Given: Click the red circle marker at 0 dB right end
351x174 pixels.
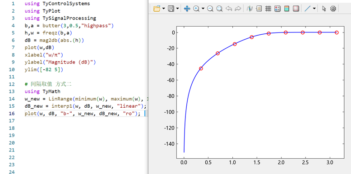Looking at the screenshot, I should [337, 32].
